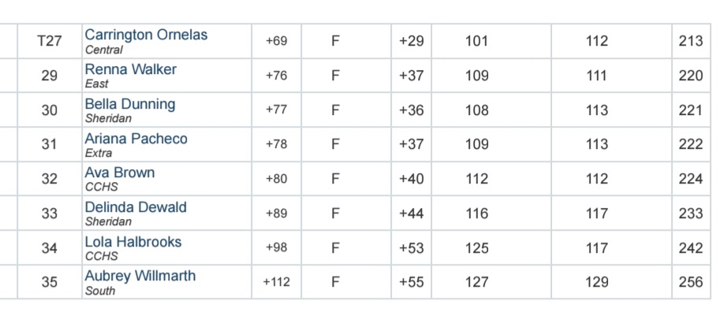Select Ava Brown's +40 today score
The image size is (728, 334).
pyautogui.click(x=412, y=179)
